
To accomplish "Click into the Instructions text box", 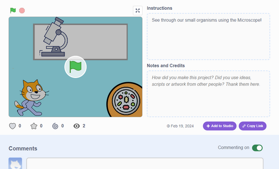I will click(x=208, y=36).
